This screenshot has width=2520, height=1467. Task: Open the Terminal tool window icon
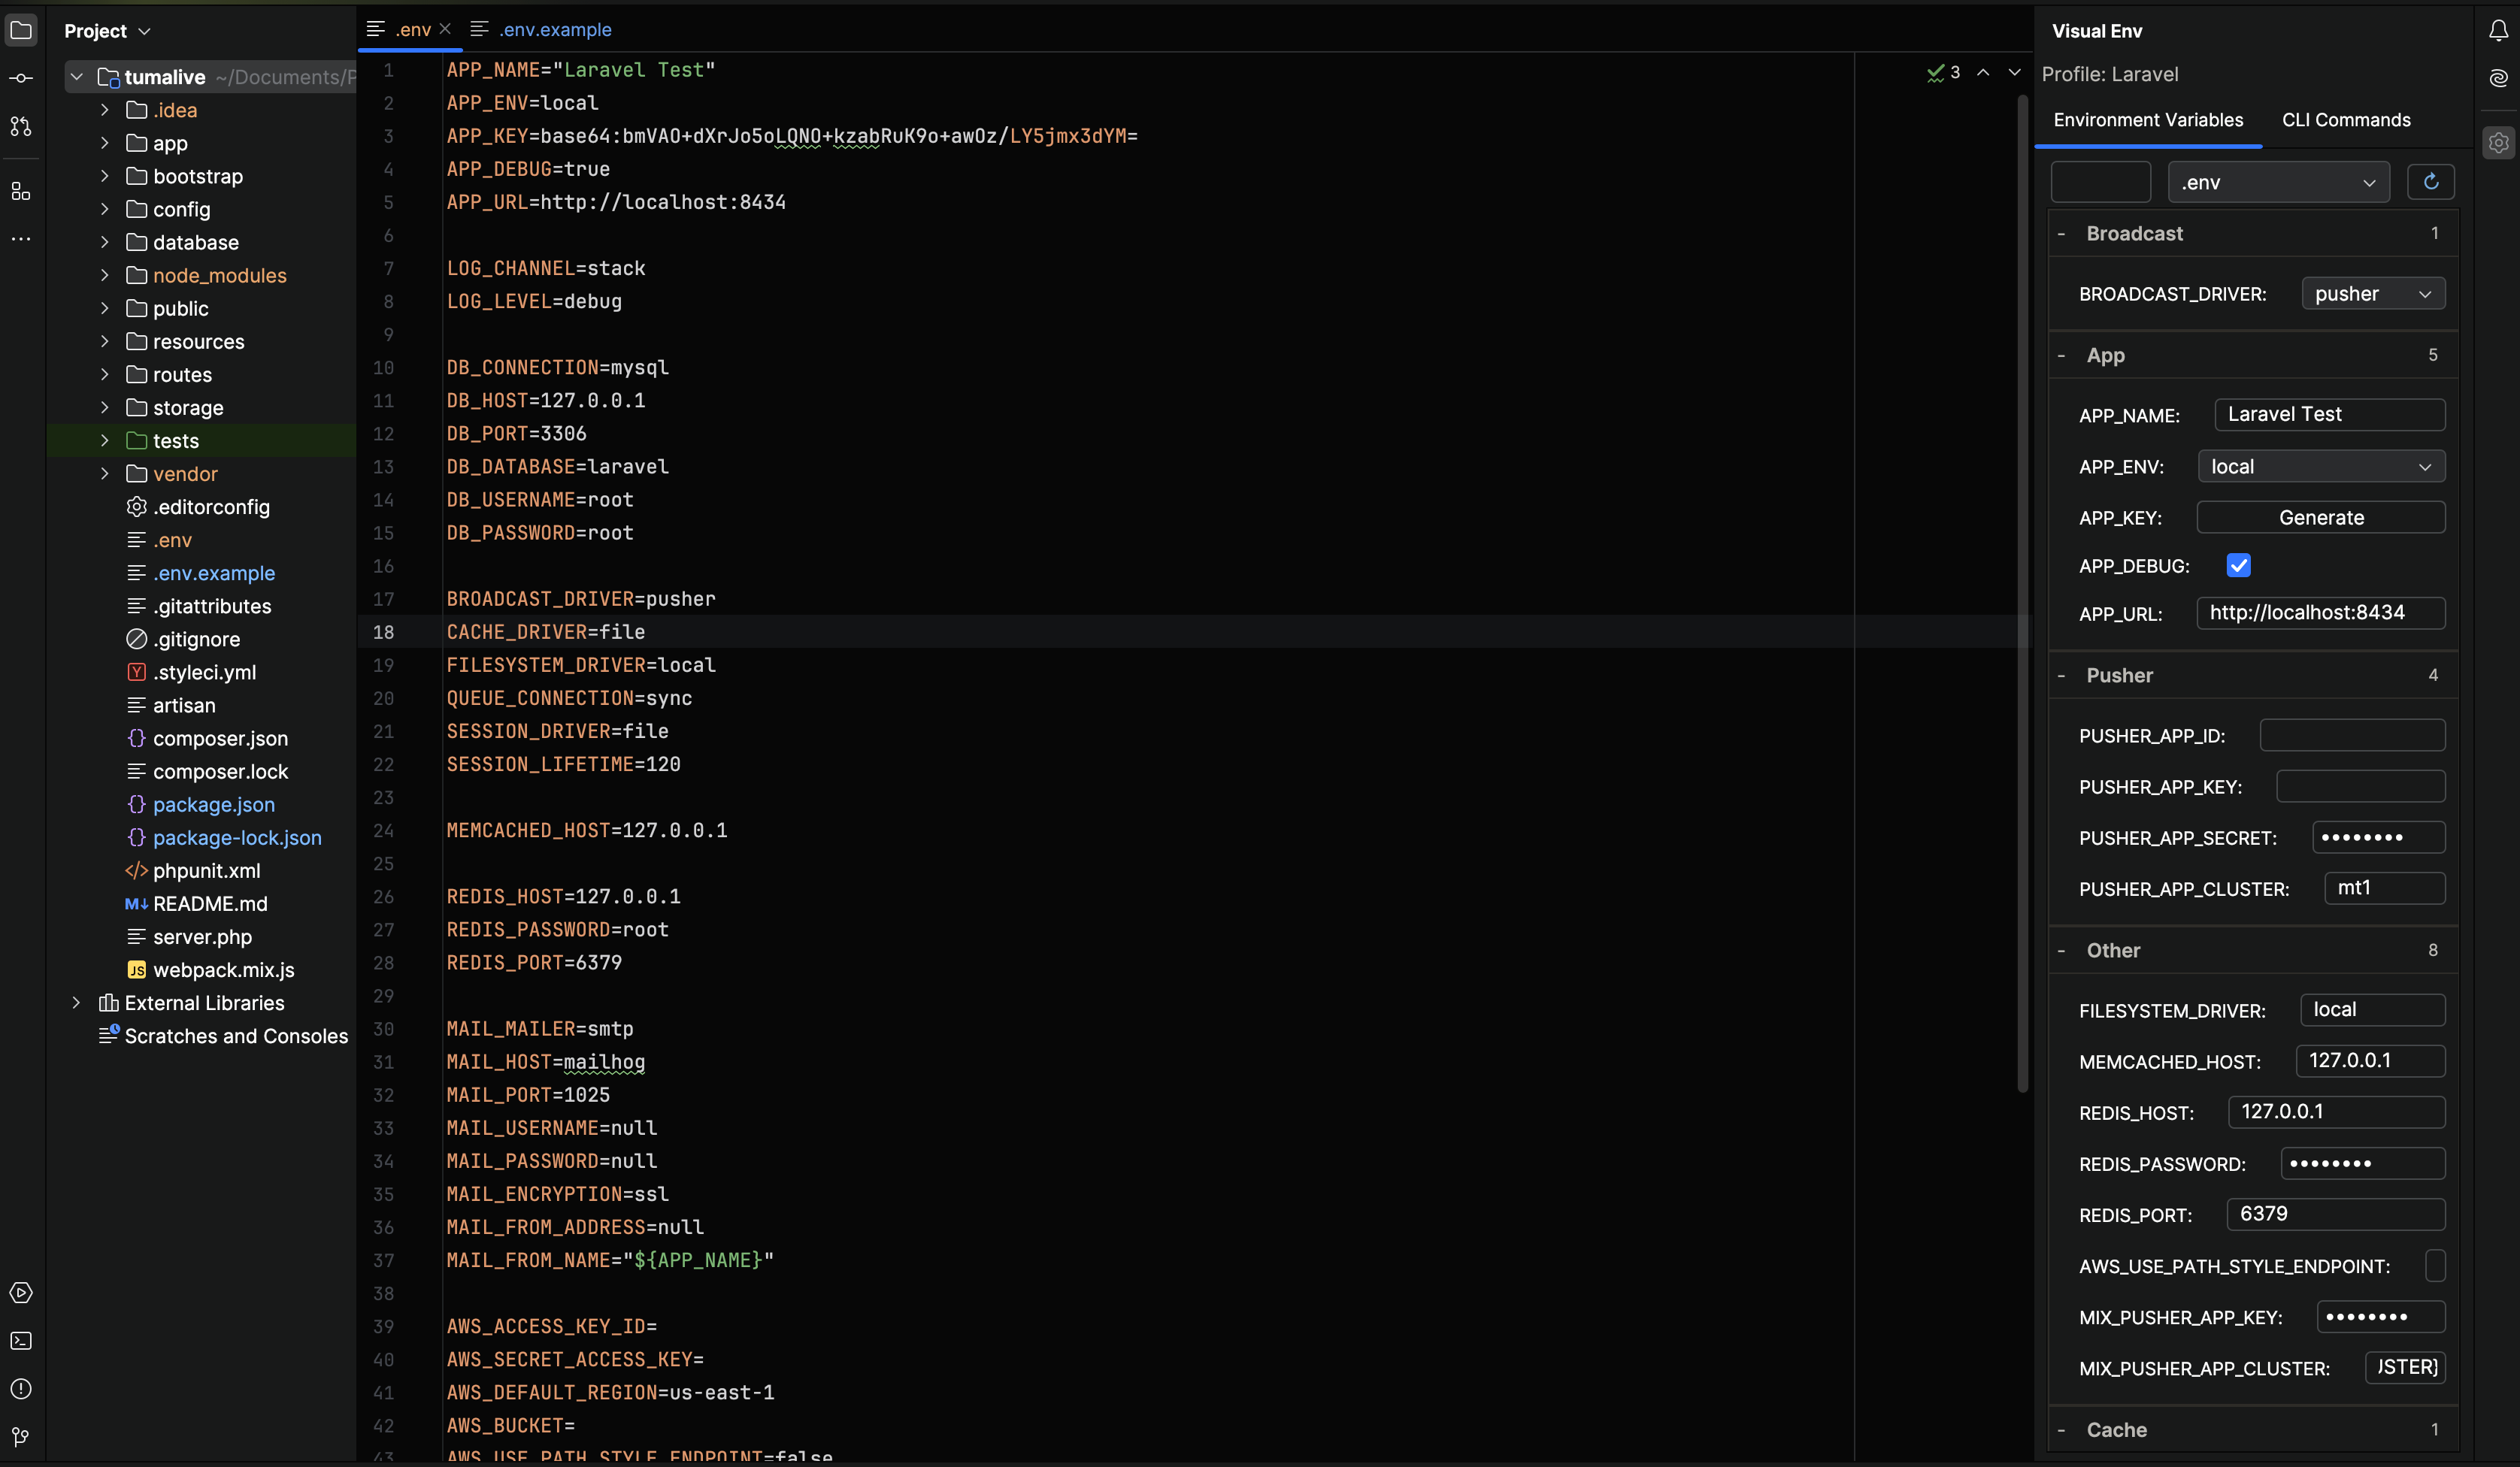[x=21, y=1341]
